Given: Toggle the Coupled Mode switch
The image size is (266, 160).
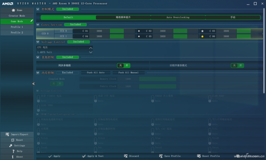Looking at the screenshot, I should click(57, 84).
